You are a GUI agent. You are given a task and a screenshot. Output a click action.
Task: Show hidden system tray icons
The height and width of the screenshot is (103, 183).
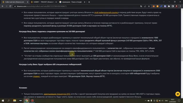[146, 101]
